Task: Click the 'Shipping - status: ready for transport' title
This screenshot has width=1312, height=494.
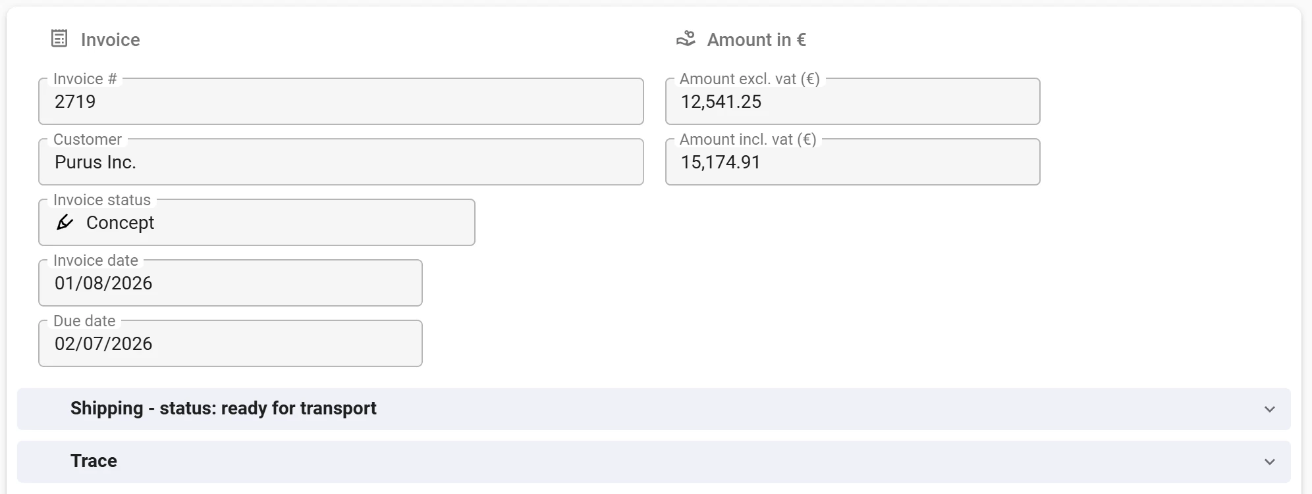Action: click(x=223, y=408)
